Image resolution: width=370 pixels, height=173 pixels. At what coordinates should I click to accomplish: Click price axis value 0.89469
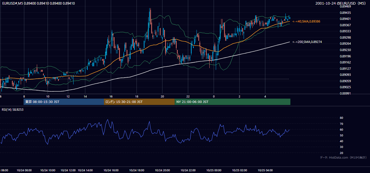[346, 6]
